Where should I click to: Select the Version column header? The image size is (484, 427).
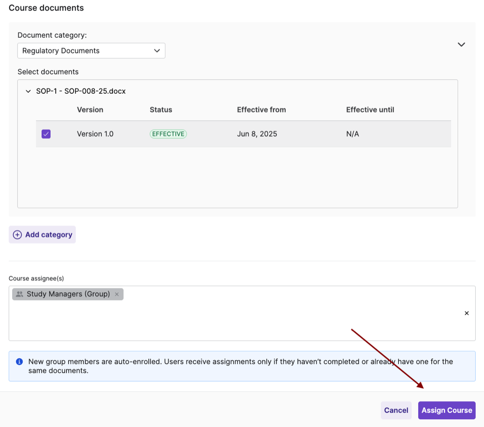[x=90, y=110]
